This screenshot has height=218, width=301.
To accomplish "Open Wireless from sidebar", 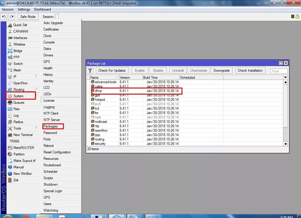I will click(23, 44).
